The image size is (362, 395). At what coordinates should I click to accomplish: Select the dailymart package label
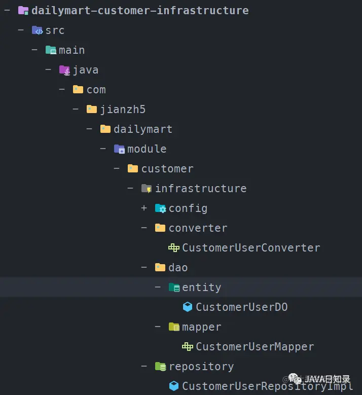(143, 129)
